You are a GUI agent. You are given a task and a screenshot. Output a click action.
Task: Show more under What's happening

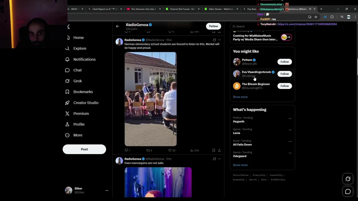pos(240,165)
